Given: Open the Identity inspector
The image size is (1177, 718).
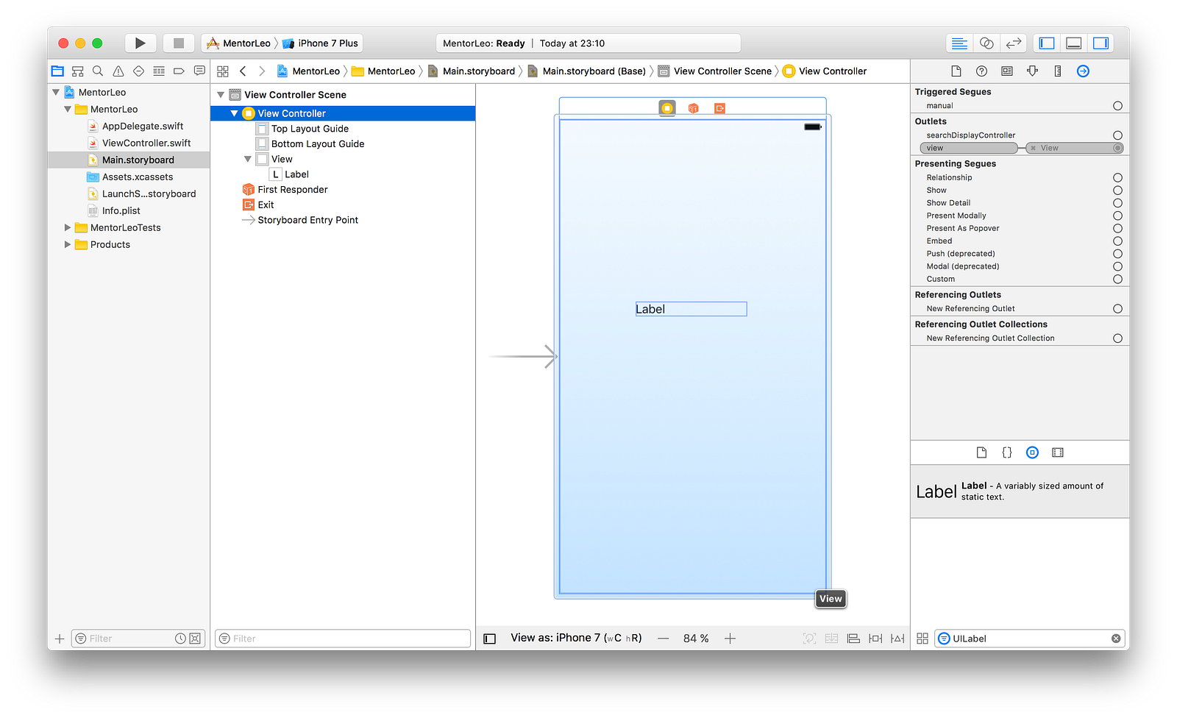Looking at the screenshot, I should point(1007,71).
